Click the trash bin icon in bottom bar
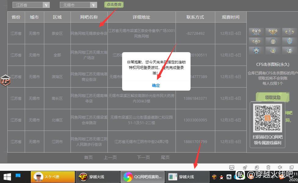298x183 pixels. (268, 167)
